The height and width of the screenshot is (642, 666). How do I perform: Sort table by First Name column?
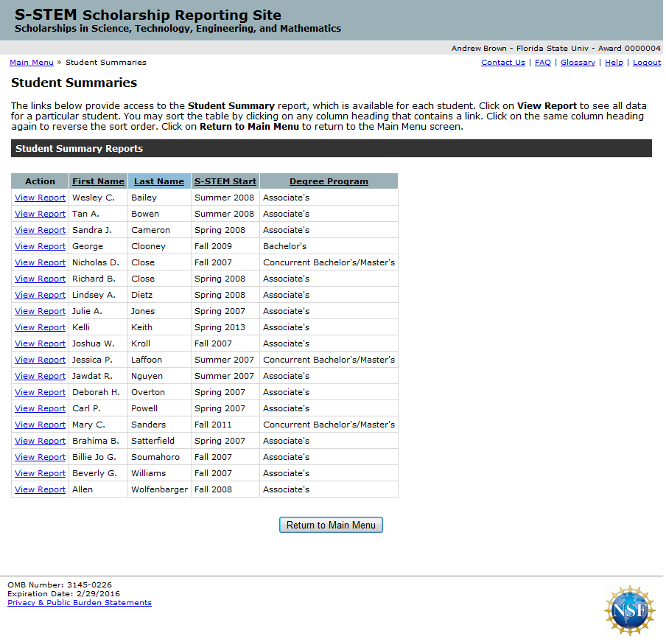coord(98,181)
